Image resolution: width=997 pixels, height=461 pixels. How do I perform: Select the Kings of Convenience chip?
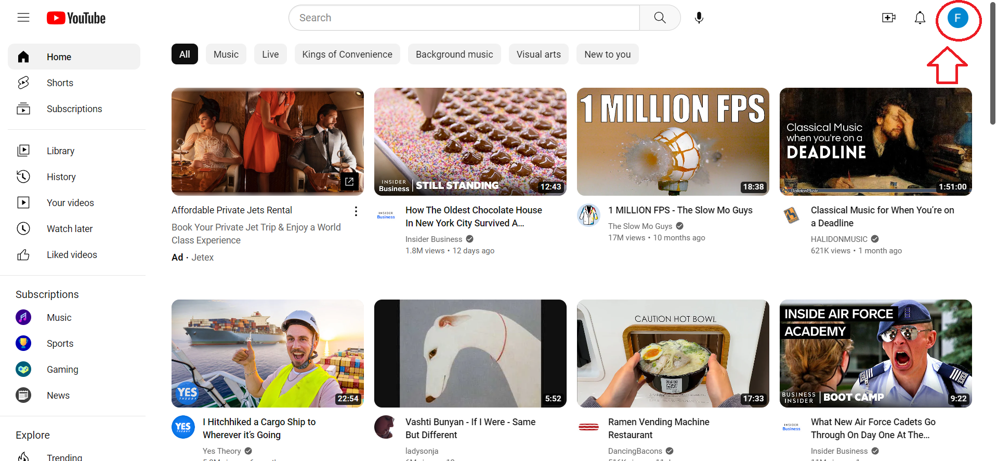[347, 54]
